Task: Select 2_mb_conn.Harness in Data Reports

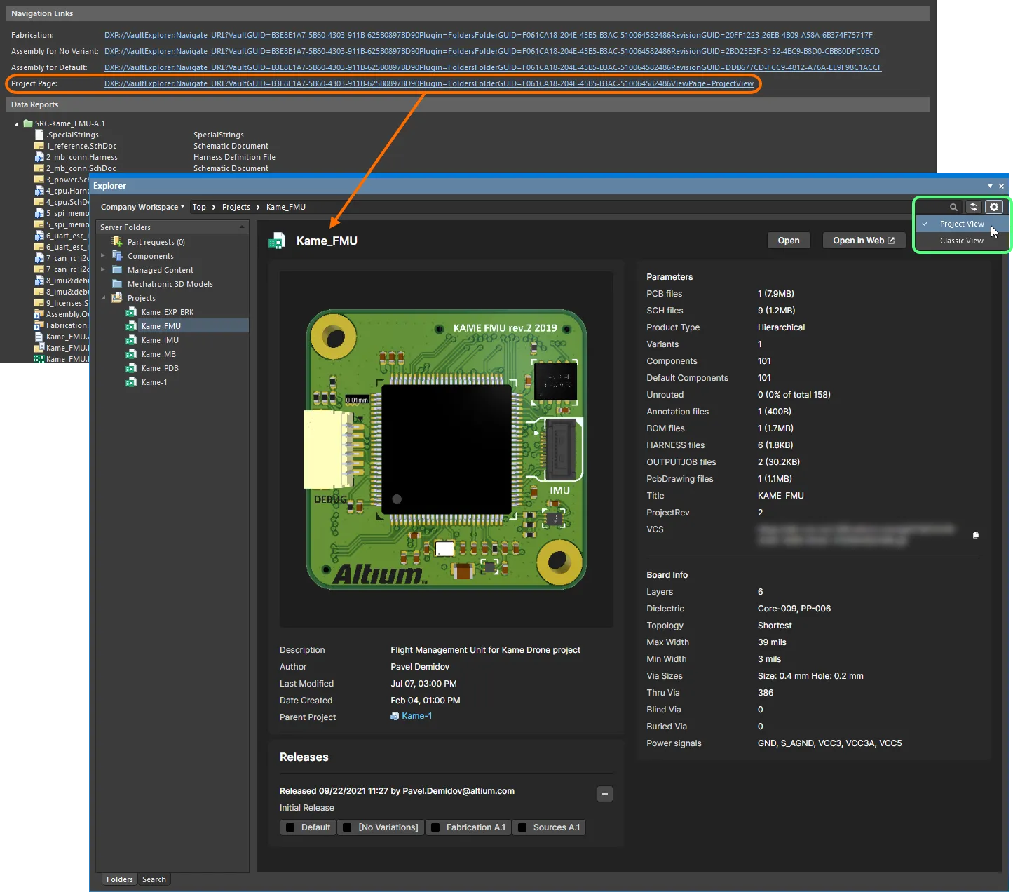Action: click(82, 157)
